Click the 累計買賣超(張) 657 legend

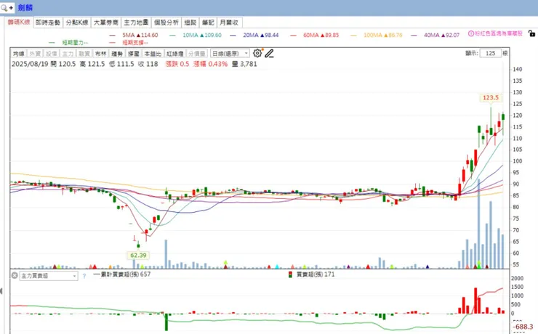click(122, 274)
